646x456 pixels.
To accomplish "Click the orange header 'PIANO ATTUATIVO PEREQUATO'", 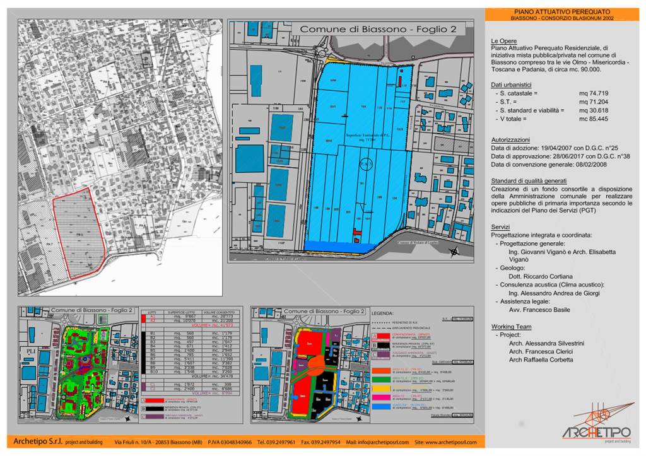I will pos(562,12).
